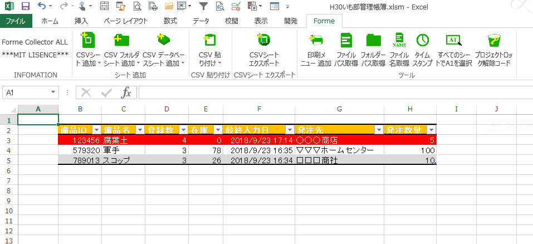Click the funnel Filter icon in quick access toolbar

click(203, 7)
